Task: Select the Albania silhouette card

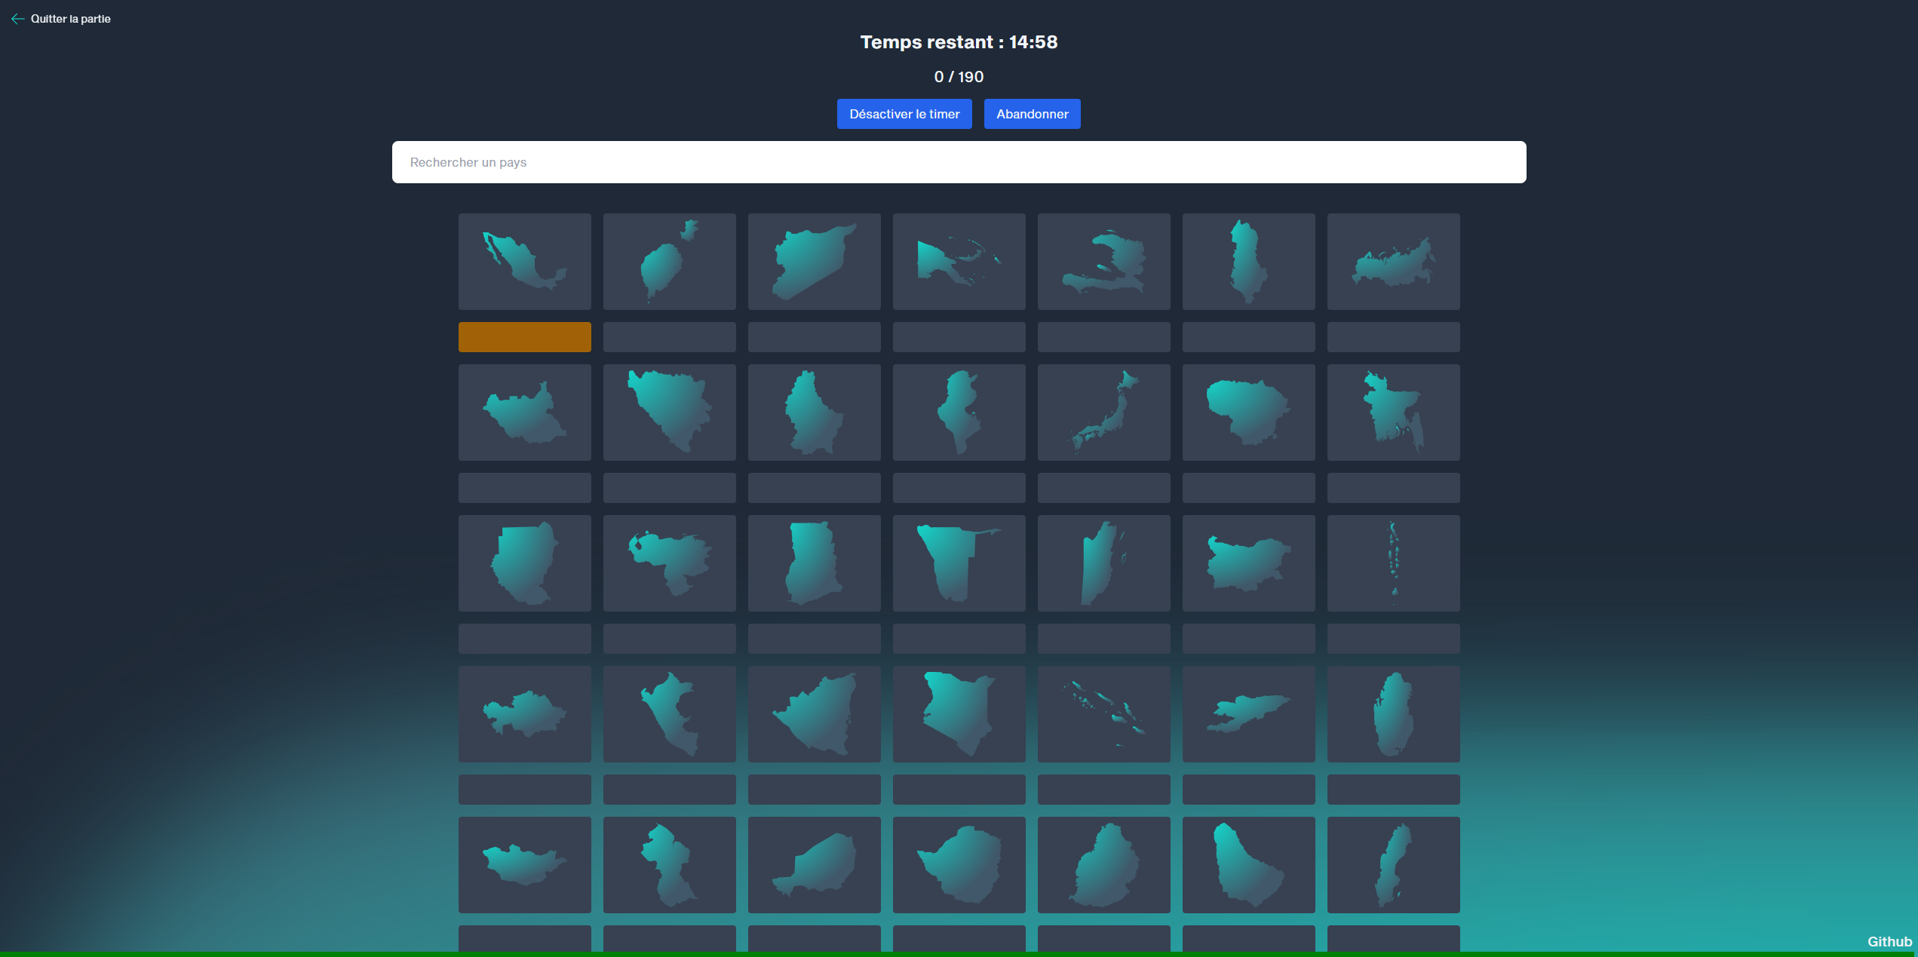Action: [1249, 262]
